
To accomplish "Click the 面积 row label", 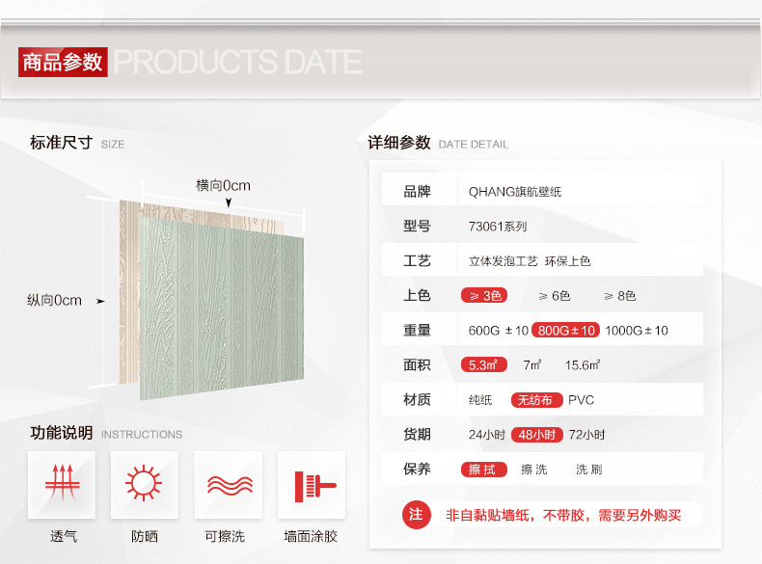I will (x=417, y=364).
